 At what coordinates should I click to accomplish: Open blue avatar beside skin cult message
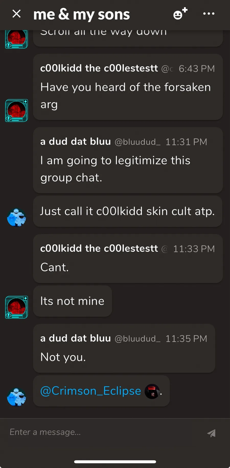click(x=17, y=217)
